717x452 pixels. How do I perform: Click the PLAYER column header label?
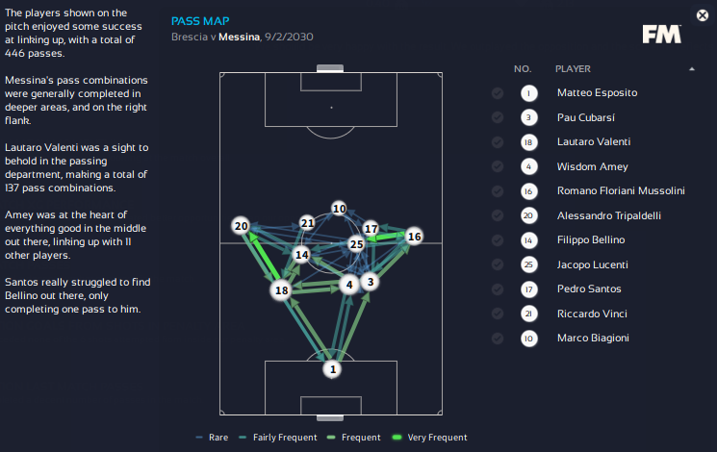(x=573, y=69)
